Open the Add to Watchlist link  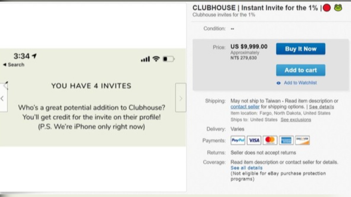(300, 83)
